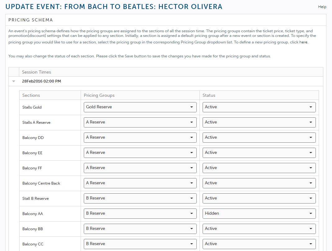Follow the 'here' link to define pricing group
Image resolution: width=332 pixels, height=251 pixels.
click(x=303, y=42)
